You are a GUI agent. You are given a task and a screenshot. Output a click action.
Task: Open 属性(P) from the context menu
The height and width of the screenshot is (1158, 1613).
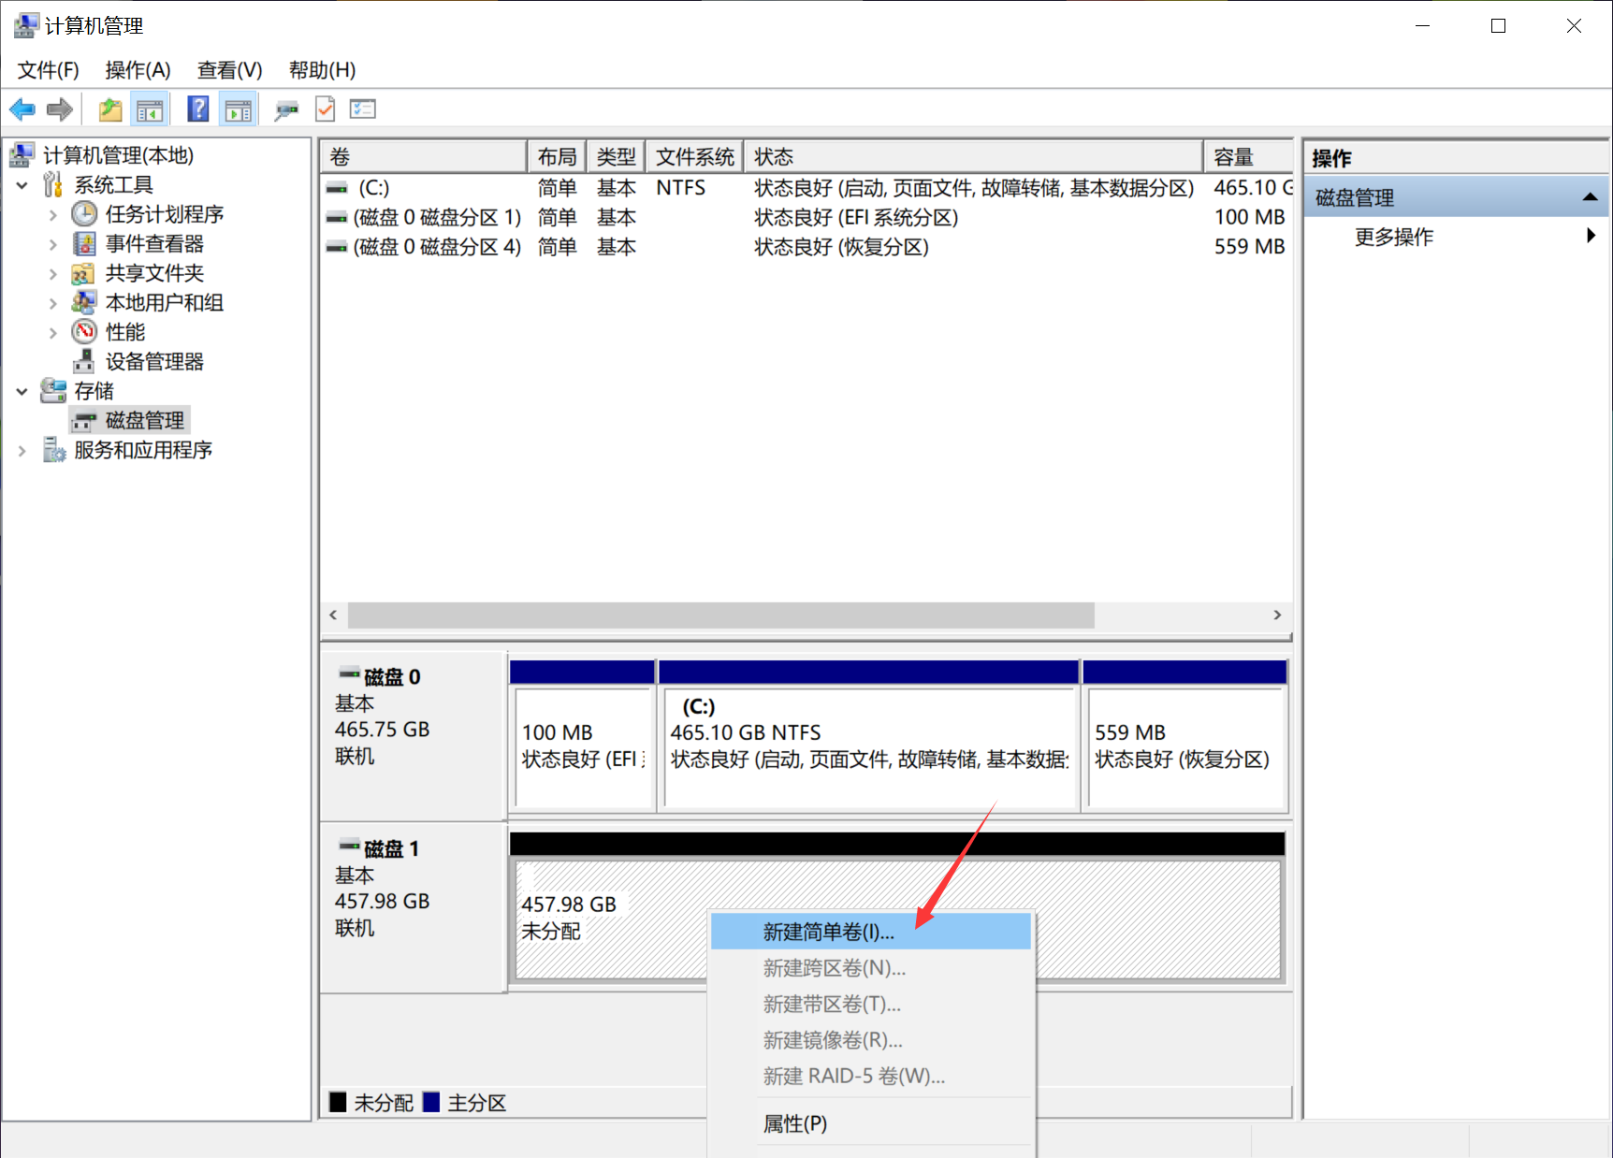(x=793, y=1123)
